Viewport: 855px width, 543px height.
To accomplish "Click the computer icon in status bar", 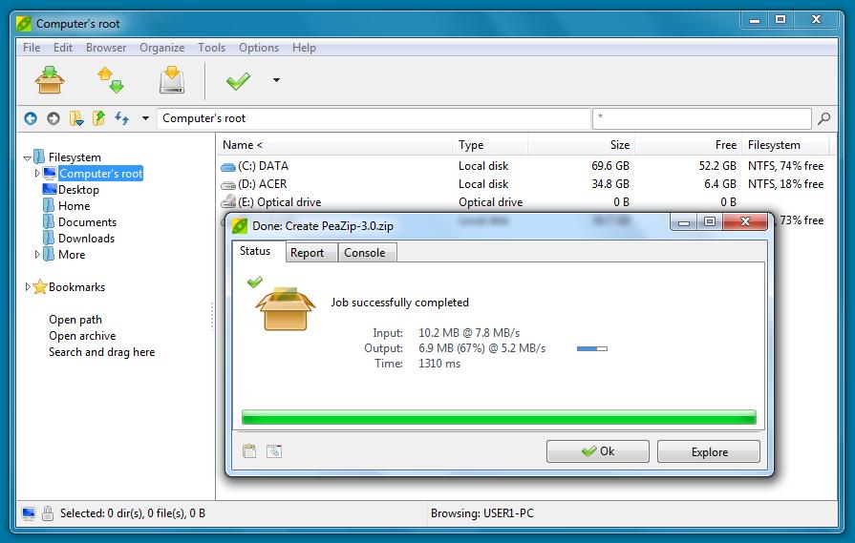I will 29,513.
